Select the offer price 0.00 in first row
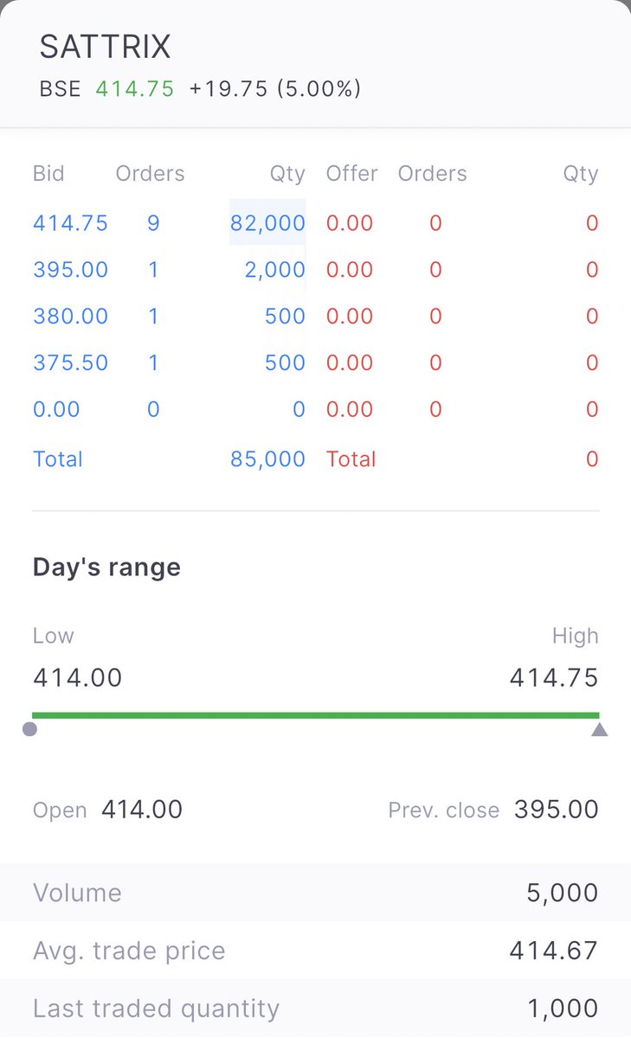Screen dimensions: 631x1038 click(x=350, y=223)
